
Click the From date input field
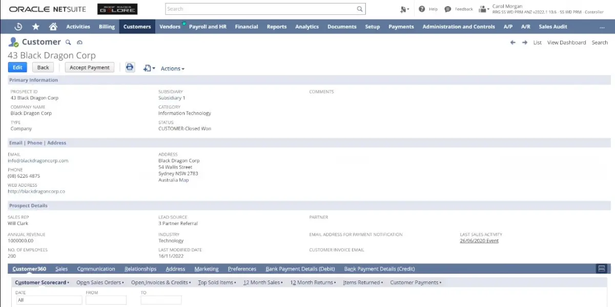click(106, 300)
